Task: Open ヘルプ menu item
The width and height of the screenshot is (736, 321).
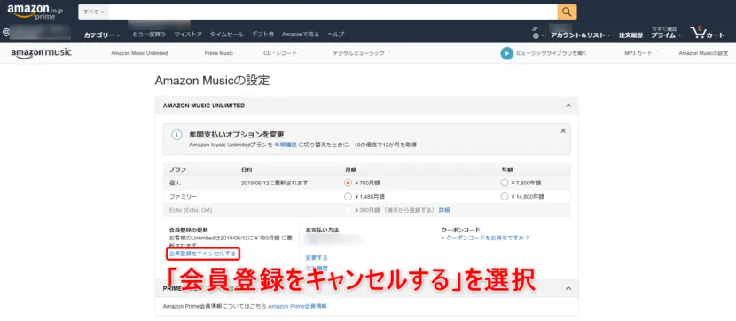Action: [335, 35]
